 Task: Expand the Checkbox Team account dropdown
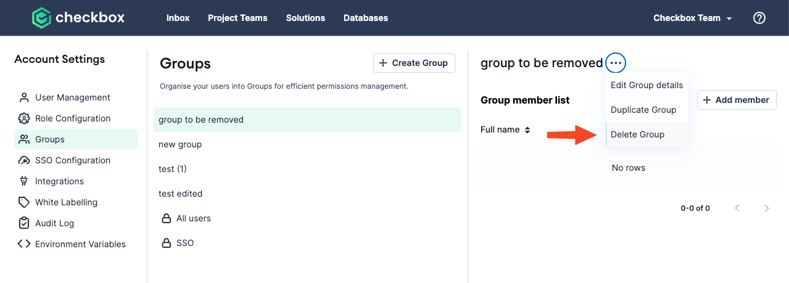coord(693,18)
